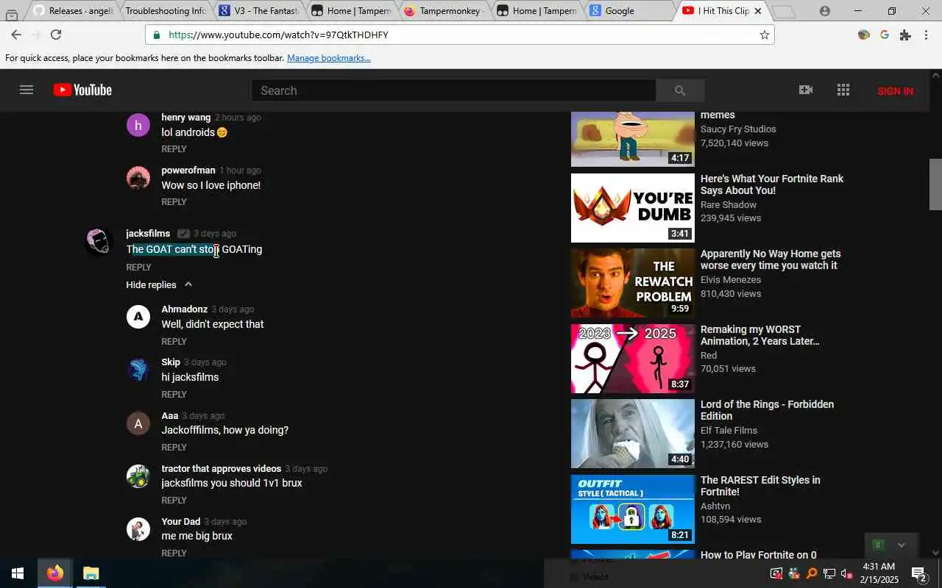The image size is (942, 588).
Task: Open the 2023 to 2025 animation thumbnail
Action: 633,359
